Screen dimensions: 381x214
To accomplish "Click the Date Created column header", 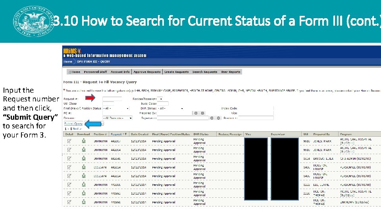I will [x=139, y=134].
